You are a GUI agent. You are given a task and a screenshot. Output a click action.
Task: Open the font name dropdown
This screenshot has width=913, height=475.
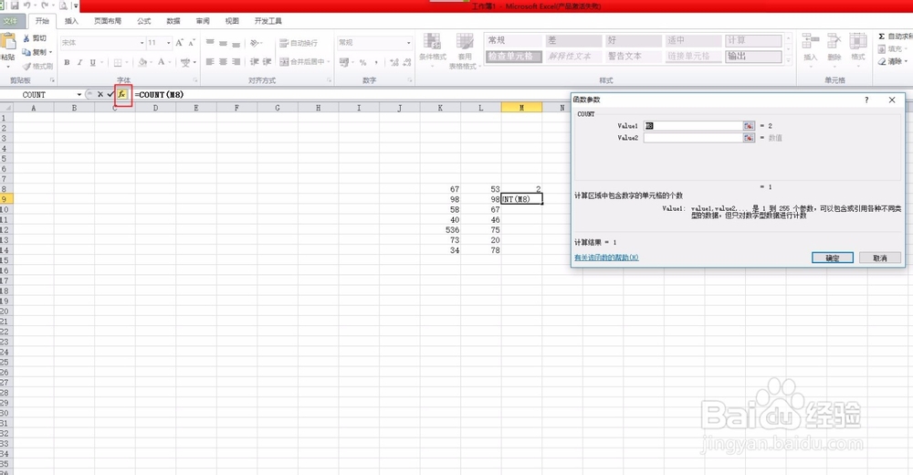click(x=142, y=43)
